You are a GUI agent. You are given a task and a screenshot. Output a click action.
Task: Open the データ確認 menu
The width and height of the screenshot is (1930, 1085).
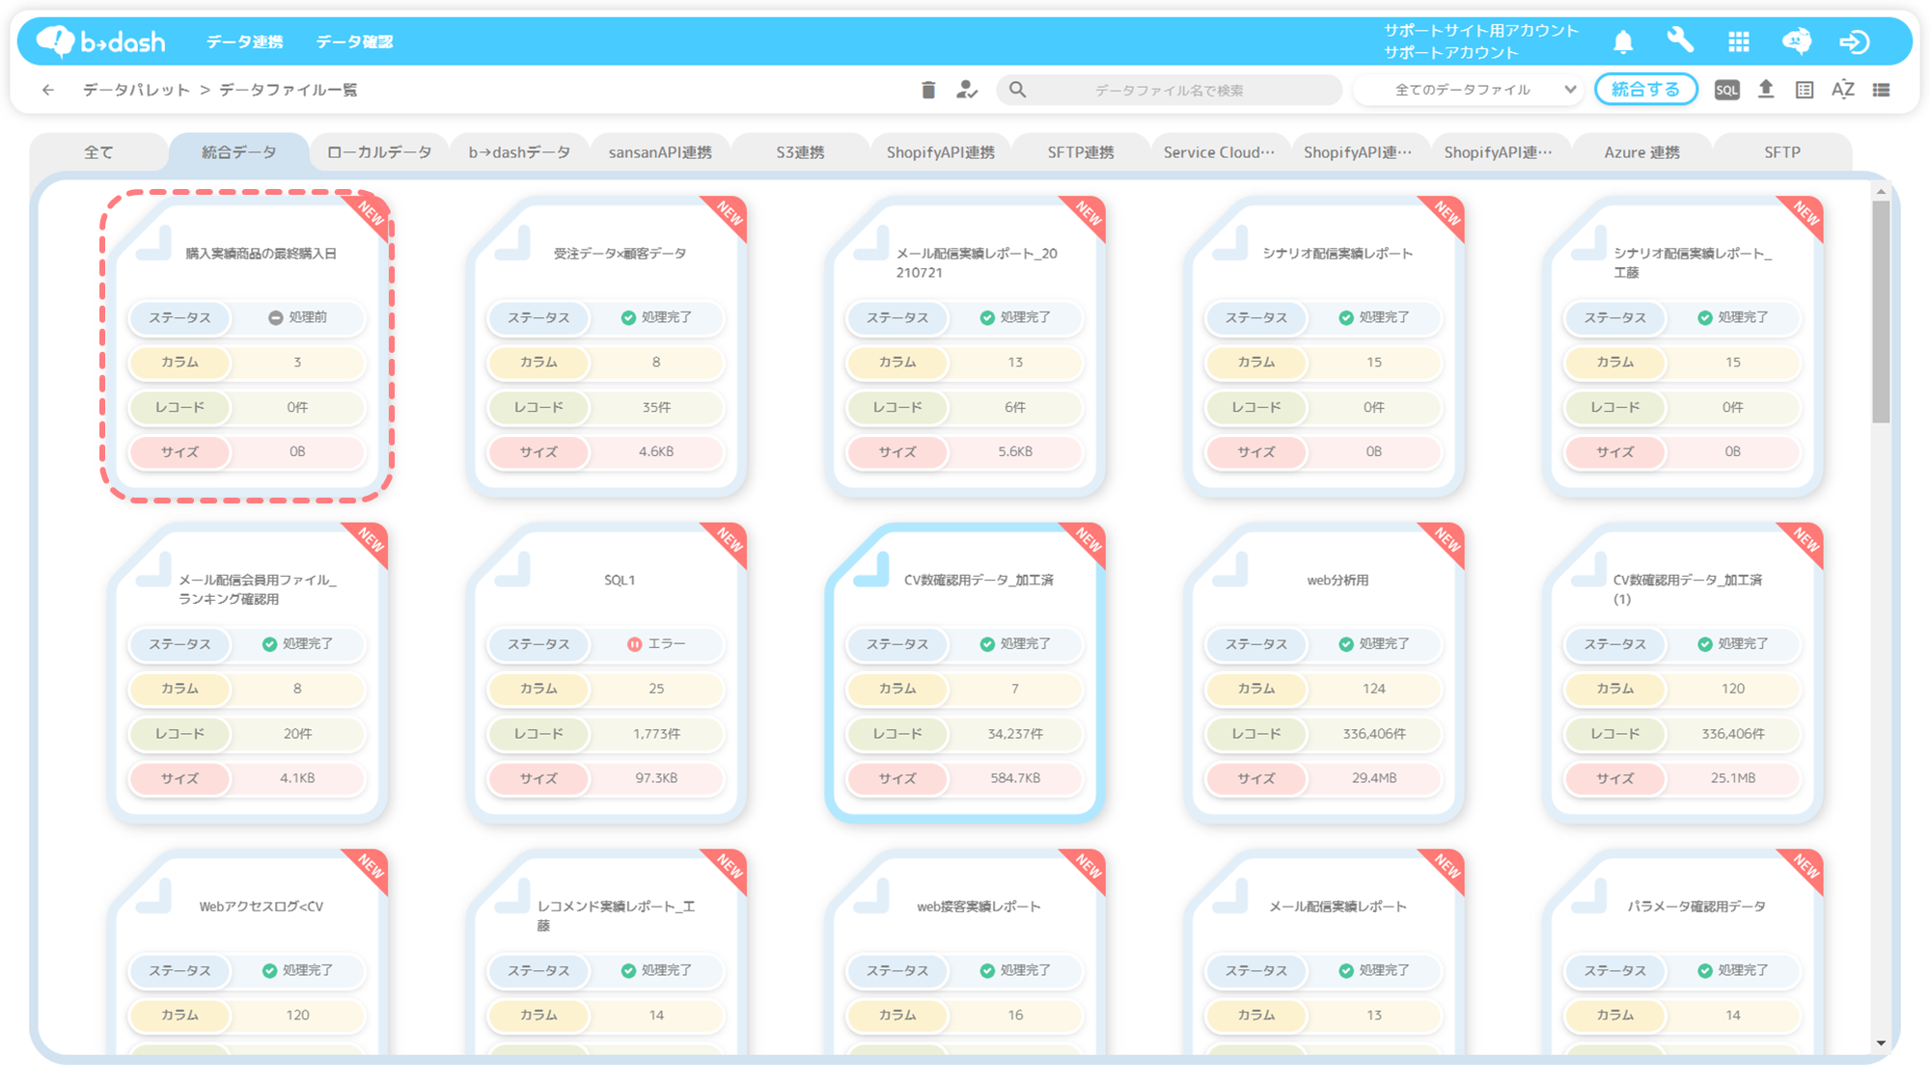click(x=354, y=41)
